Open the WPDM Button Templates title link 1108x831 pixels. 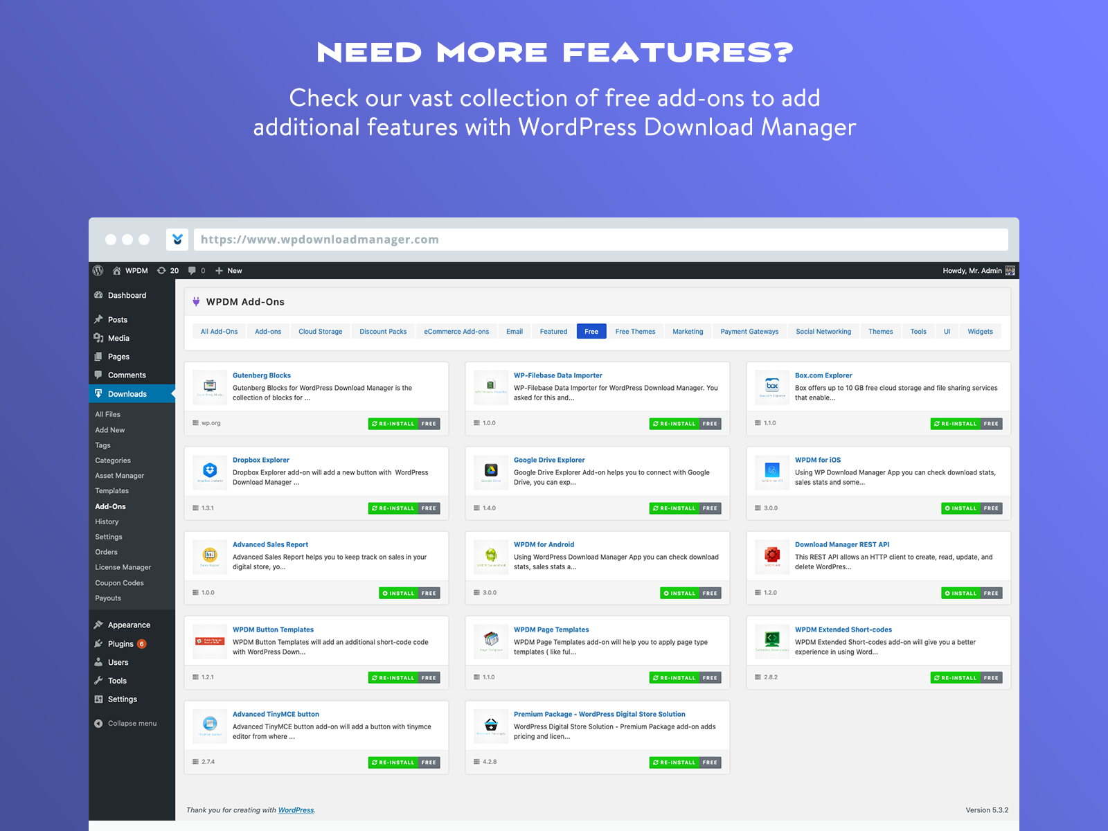[x=273, y=629]
